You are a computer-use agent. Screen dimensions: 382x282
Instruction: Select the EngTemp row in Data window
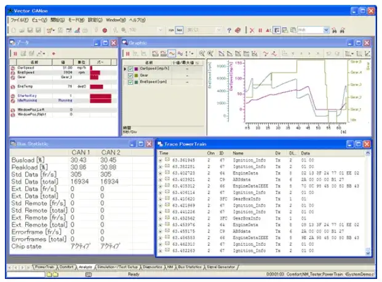tap(63, 87)
